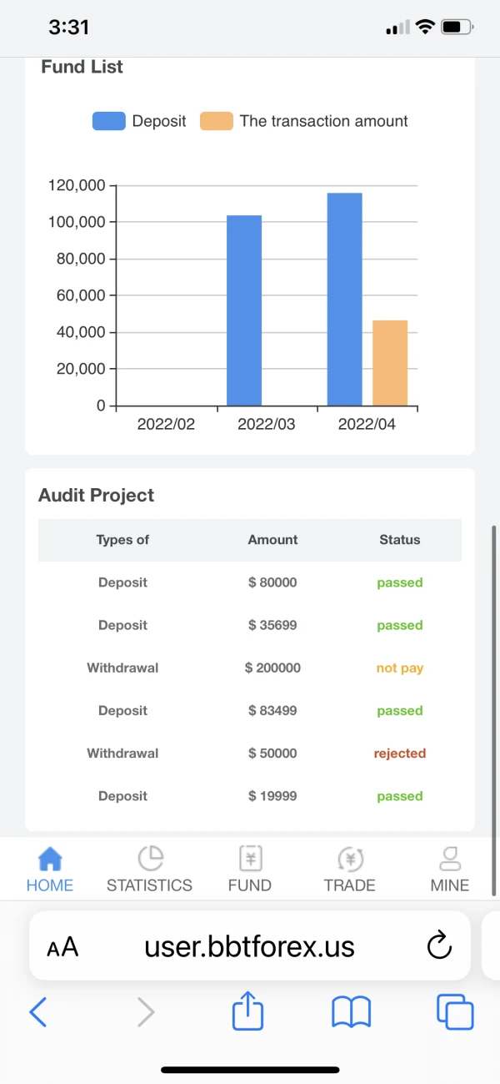The height and width of the screenshot is (1084, 500).
Task: Tap the MINE profile icon
Action: coord(450,858)
